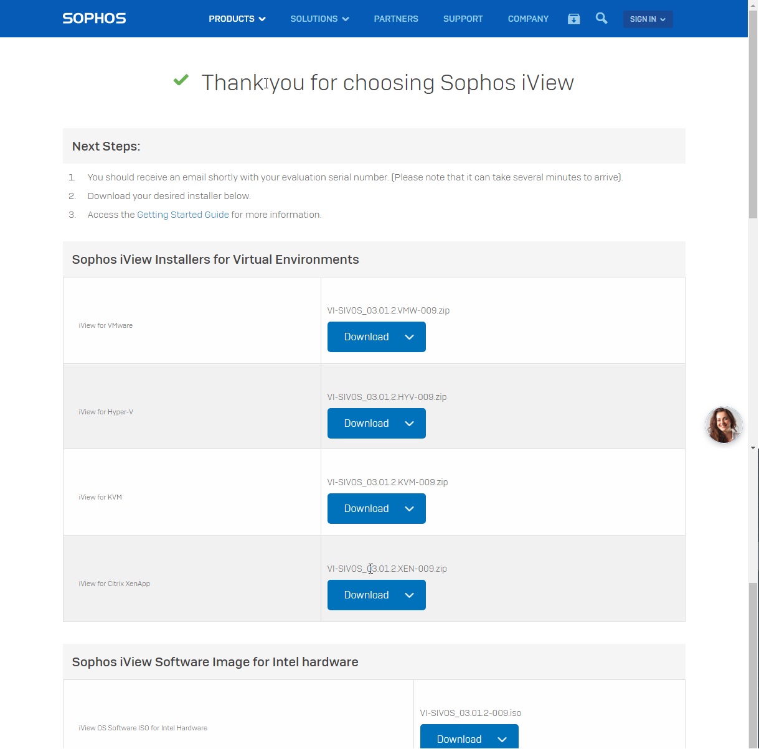Open the Partners menu item
759x749 pixels.
(x=396, y=19)
